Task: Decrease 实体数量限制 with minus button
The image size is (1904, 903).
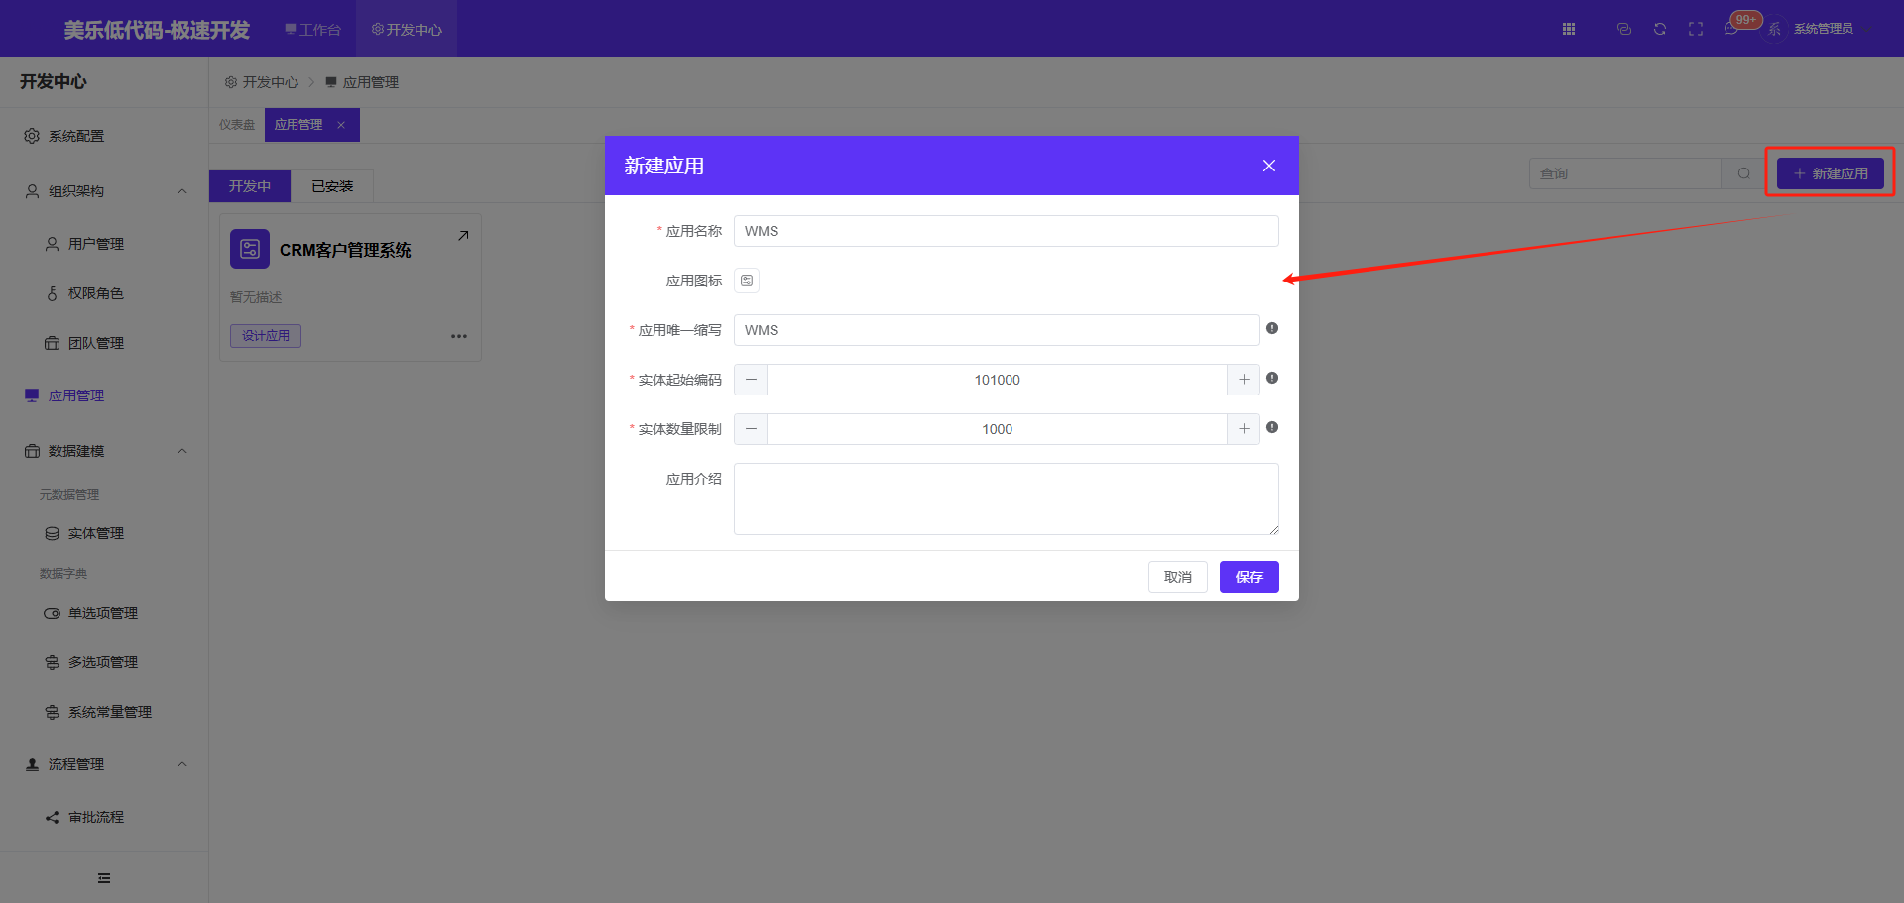Action: point(751,429)
